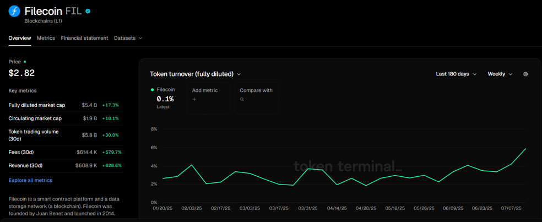Click the $5.4 B market cap value
The width and height of the screenshot is (542, 222).
tap(89, 105)
